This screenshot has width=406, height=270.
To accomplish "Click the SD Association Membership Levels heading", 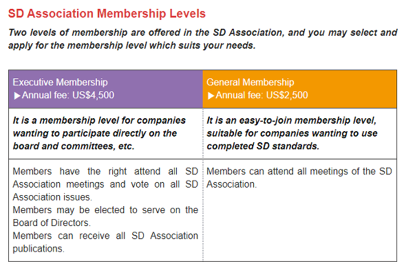I will point(107,14).
